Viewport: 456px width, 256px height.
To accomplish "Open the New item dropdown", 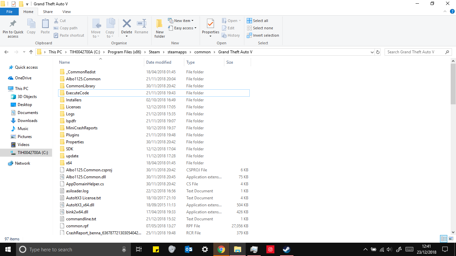I will pyautogui.click(x=181, y=21).
